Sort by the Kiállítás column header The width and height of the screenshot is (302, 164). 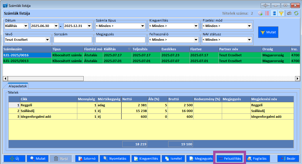(117, 49)
